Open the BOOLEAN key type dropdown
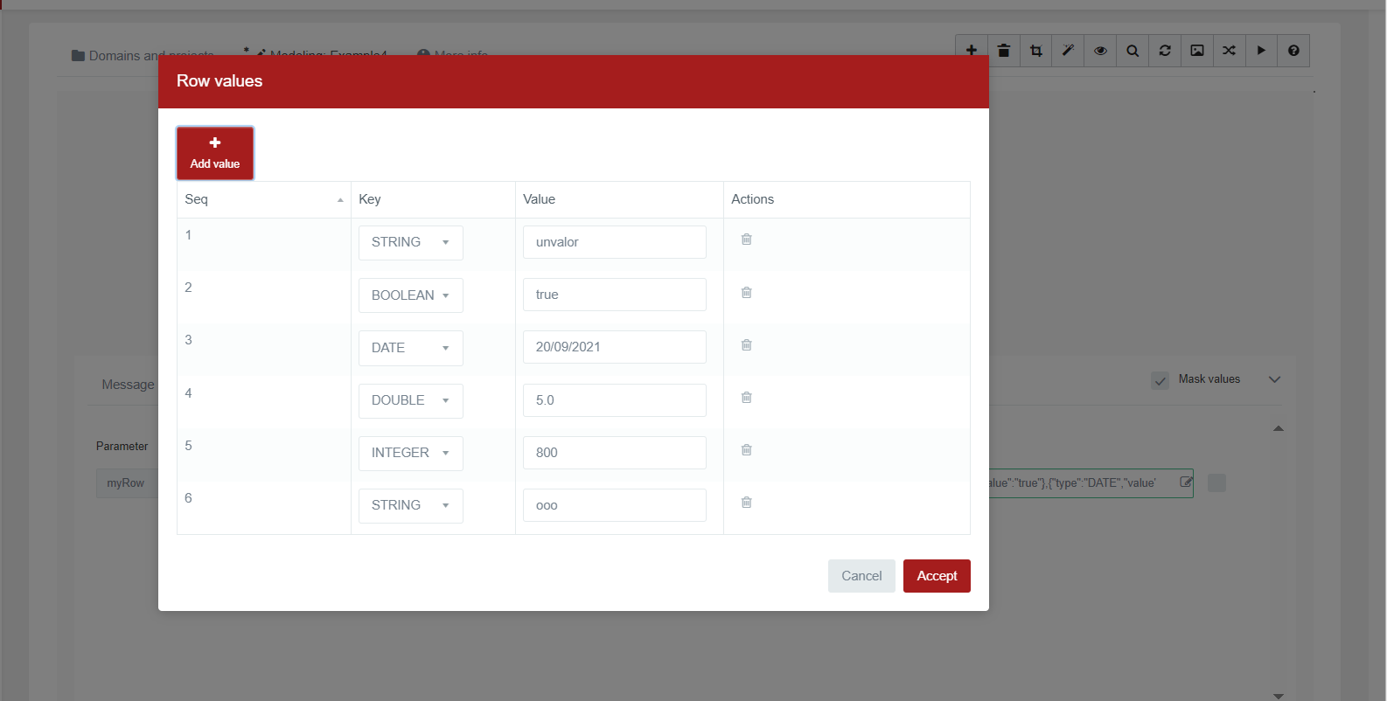 410,295
